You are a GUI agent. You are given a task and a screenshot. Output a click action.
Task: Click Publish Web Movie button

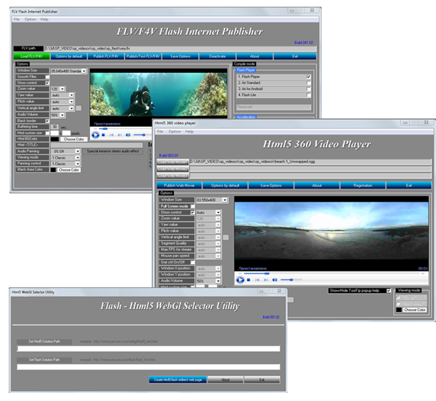point(179,185)
